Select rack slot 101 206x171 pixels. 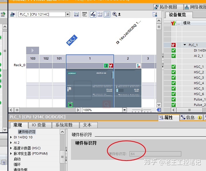tap(59, 58)
